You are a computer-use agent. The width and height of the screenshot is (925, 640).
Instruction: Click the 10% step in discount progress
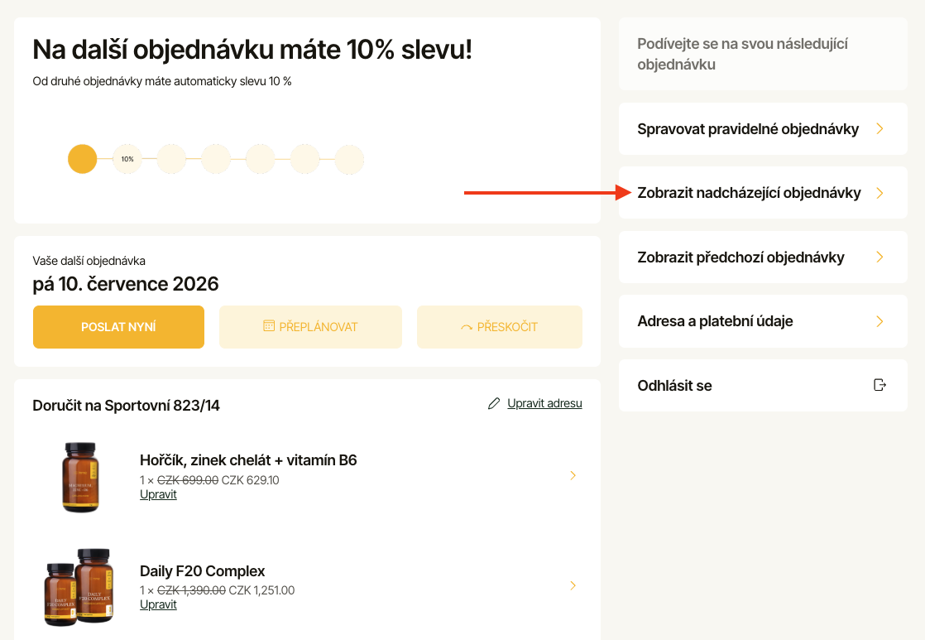point(127,159)
